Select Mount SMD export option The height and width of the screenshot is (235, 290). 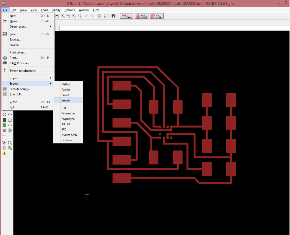[x=68, y=135]
